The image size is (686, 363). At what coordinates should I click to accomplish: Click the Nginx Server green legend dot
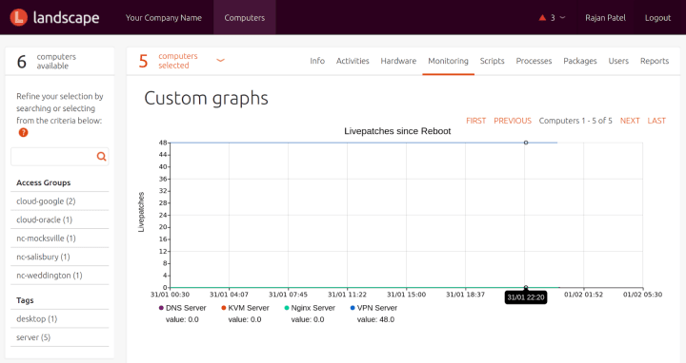click(x=287, y=308)
